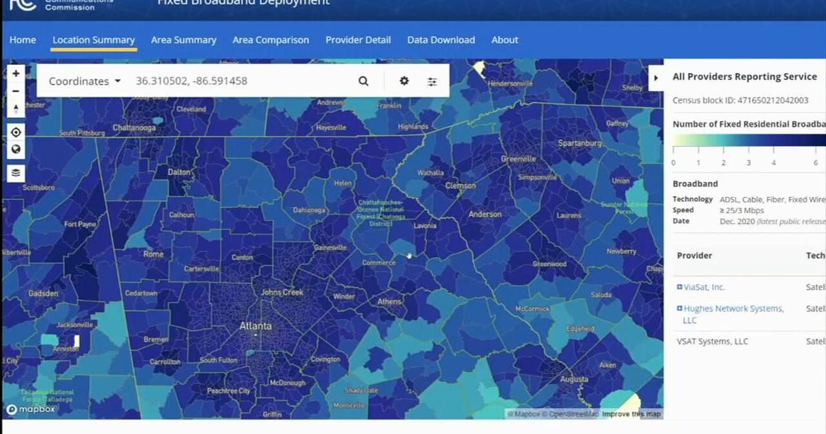Image resolution: width=826 pixels, height=434 pixels.
Task: Click the geolocate crosshair map control
Action: (16, 132)
